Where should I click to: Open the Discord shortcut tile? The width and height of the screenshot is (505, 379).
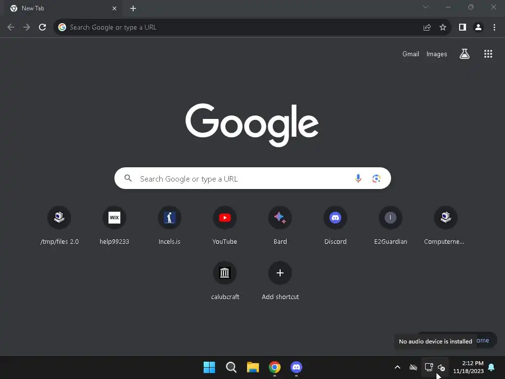335,226
